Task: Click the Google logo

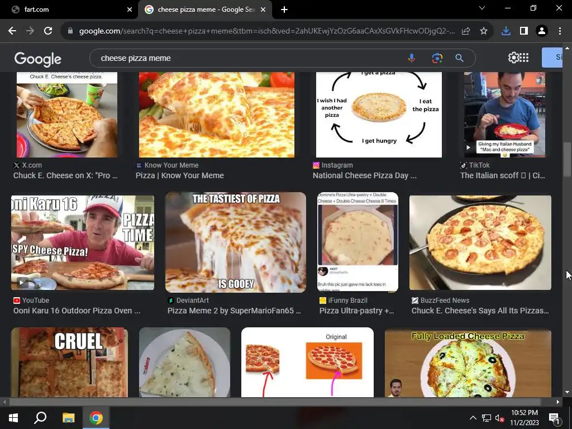Action: (x=38, y=59)
